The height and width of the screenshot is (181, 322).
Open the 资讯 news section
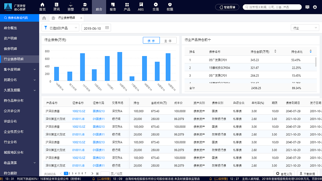click(x=57, y=7)
